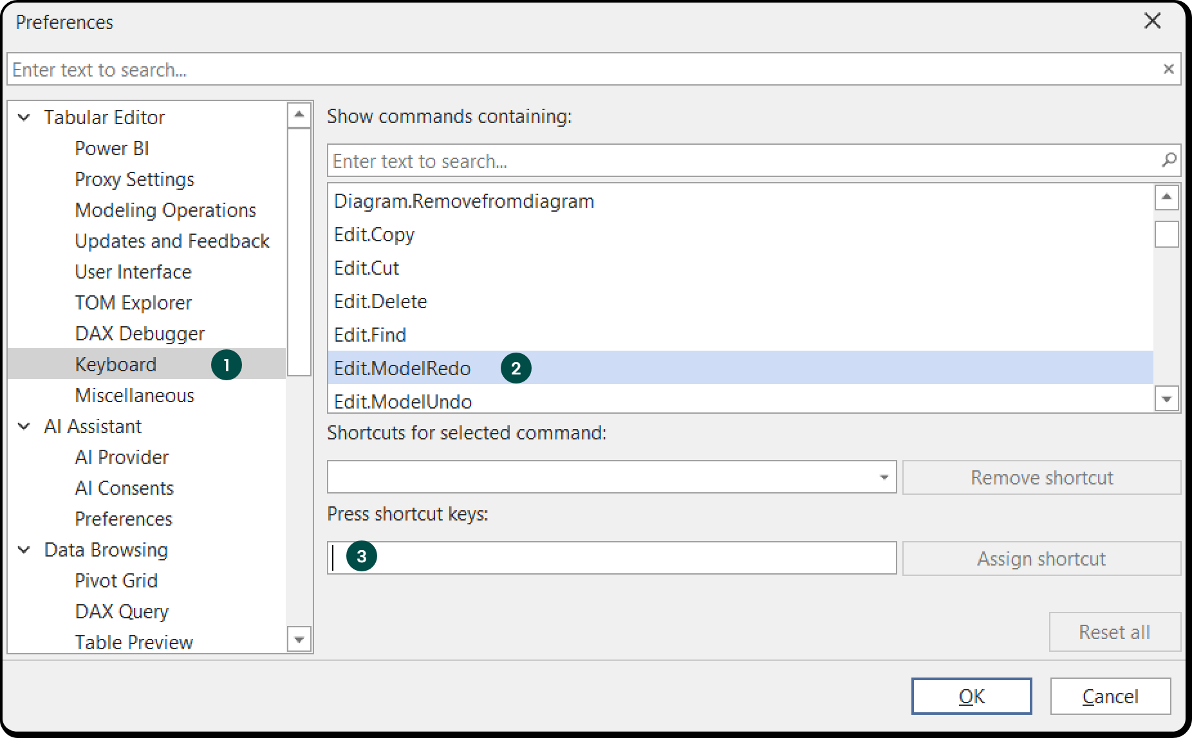Open the Power BI preferences page
The height and width of the screenshot is (738, 1192).
(x=112, y=148)
